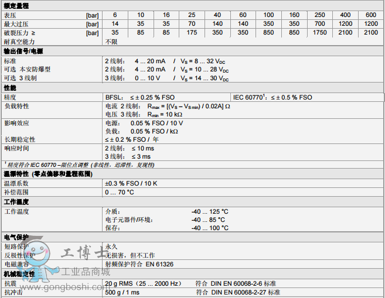Select gauge pressure value 60
The image size is (385, 298).
pos(243,15)
